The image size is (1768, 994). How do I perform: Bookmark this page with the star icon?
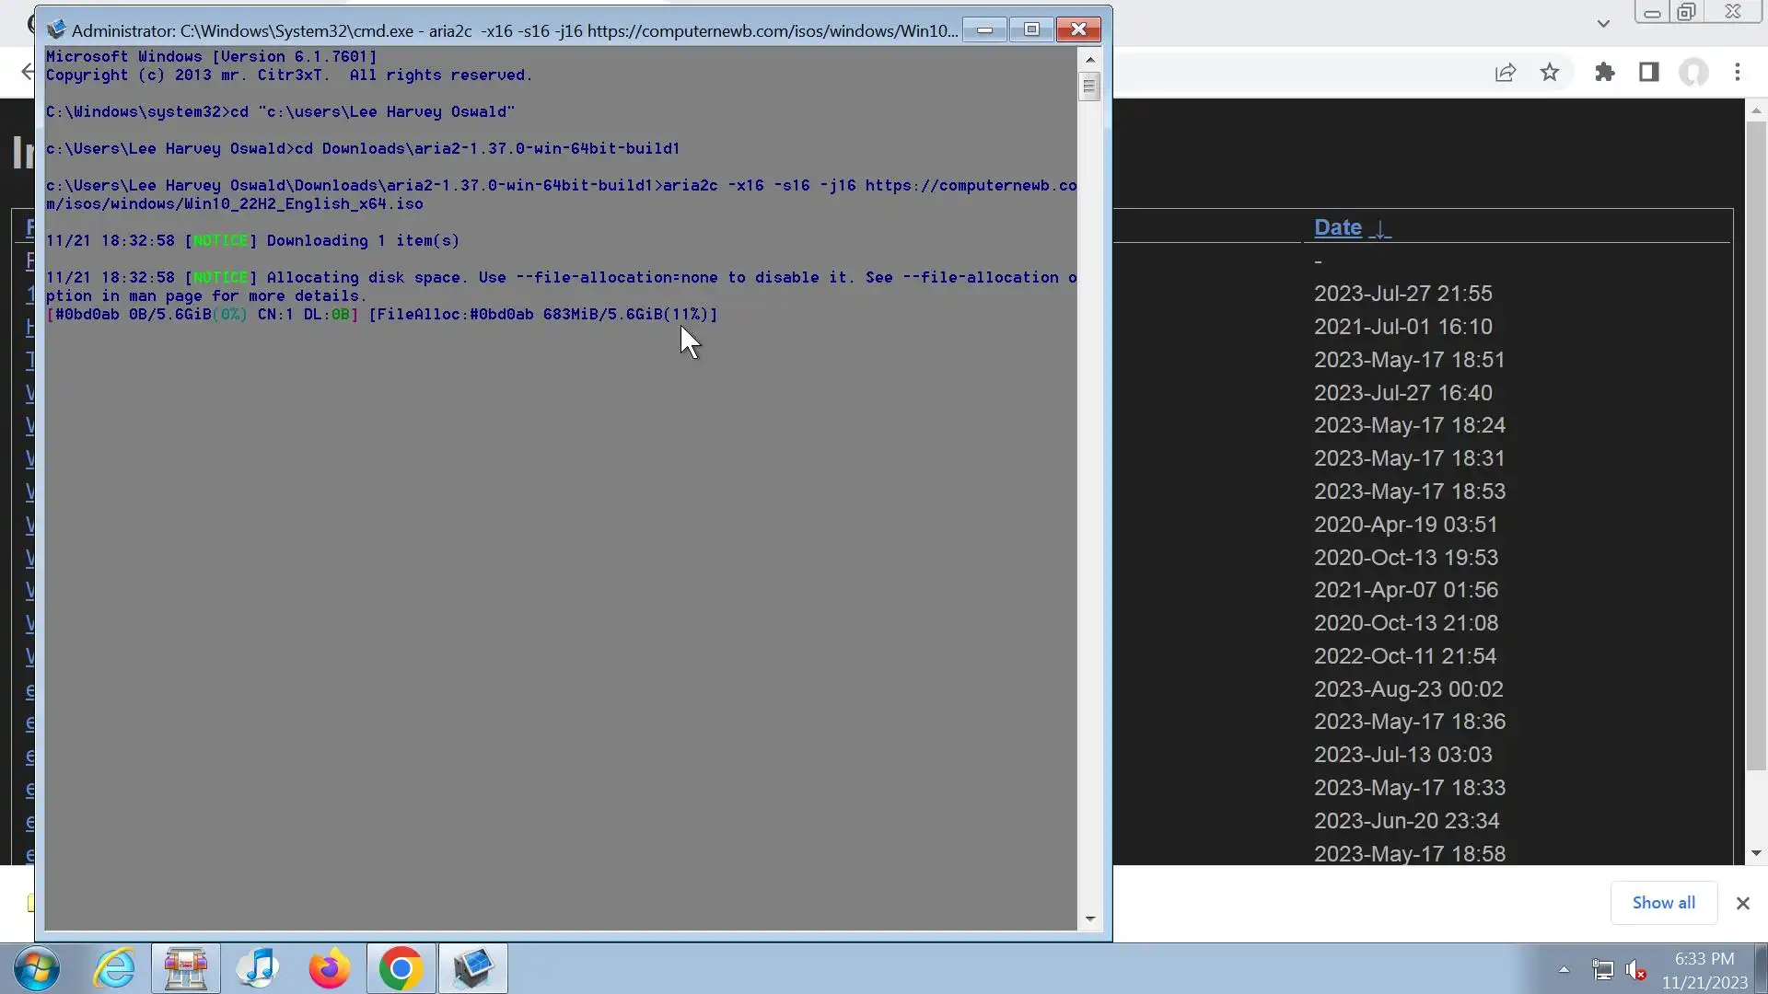pos(1550,73)
